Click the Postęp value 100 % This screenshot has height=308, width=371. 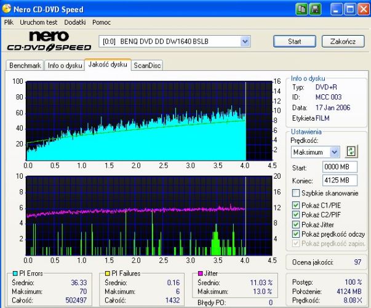pyautogui.click(x=353, y=282)
